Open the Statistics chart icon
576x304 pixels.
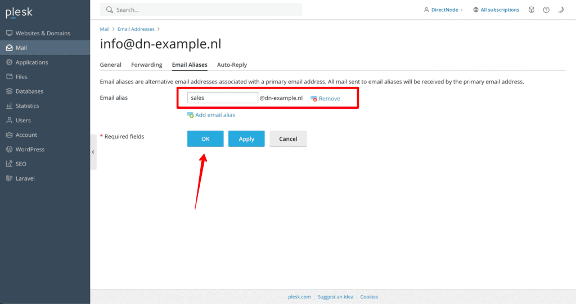pyautogui.click(x=10, y=106)
